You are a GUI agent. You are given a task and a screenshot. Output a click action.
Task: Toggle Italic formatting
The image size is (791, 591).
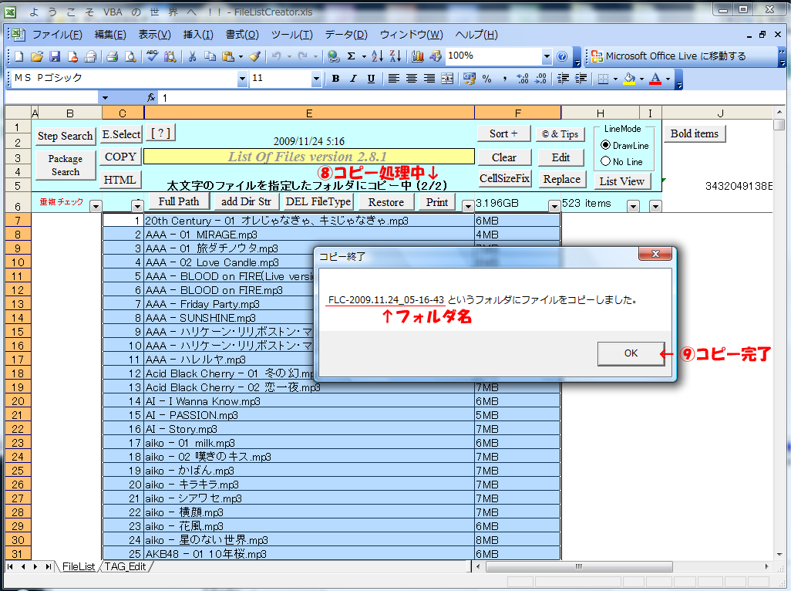point(353,78)
